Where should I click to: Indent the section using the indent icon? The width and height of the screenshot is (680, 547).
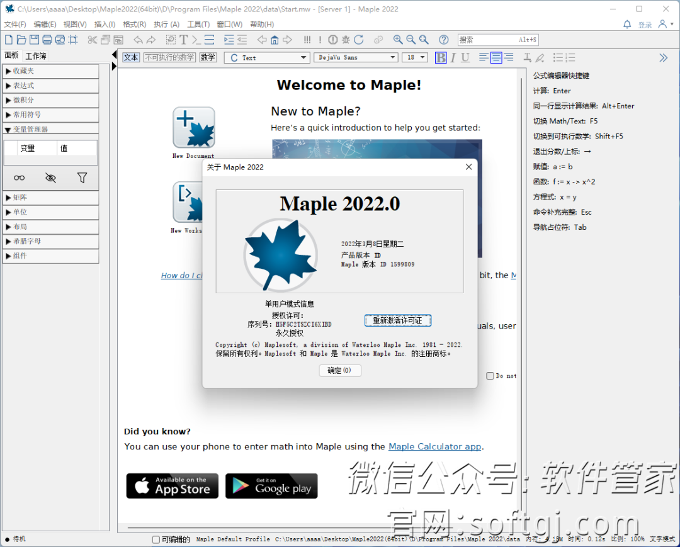pyautogui.click(x=229, y=40)
